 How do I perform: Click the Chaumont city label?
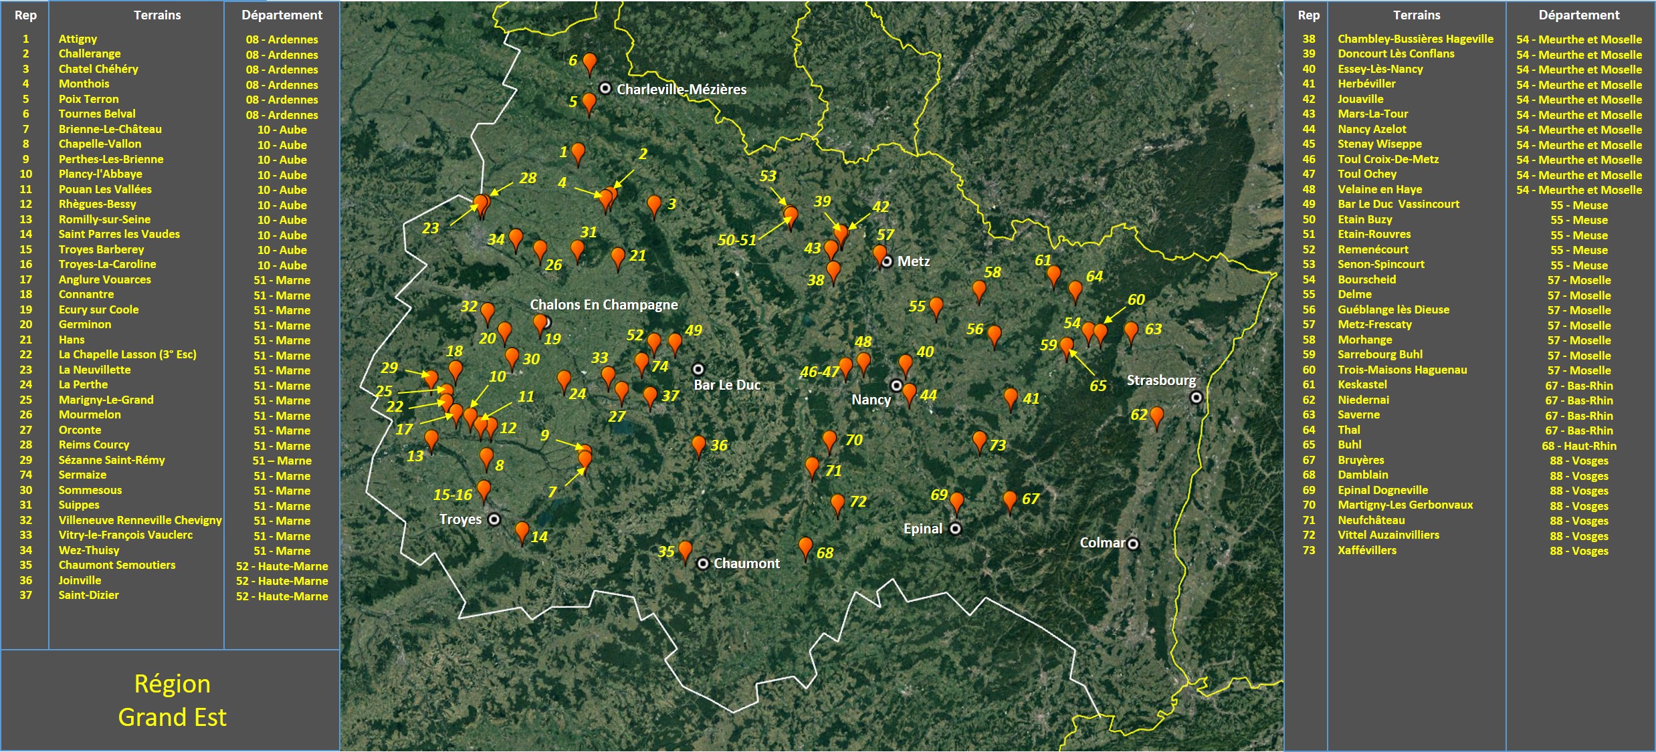coord(746,563)
